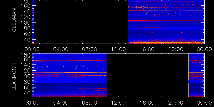The width and height of the screenshot is (214, 107).
Task: Select the 140 frequency tick on Holloman axis
Action: coord(25,11)
